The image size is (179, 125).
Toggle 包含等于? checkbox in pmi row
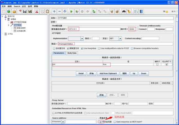coord(167,65)
